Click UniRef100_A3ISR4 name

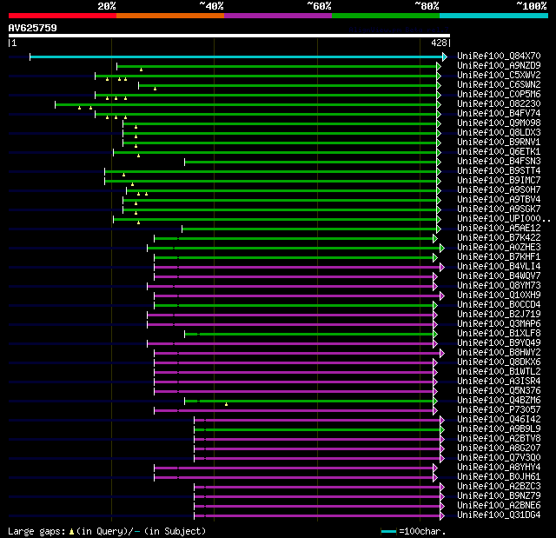pos(499,382)
